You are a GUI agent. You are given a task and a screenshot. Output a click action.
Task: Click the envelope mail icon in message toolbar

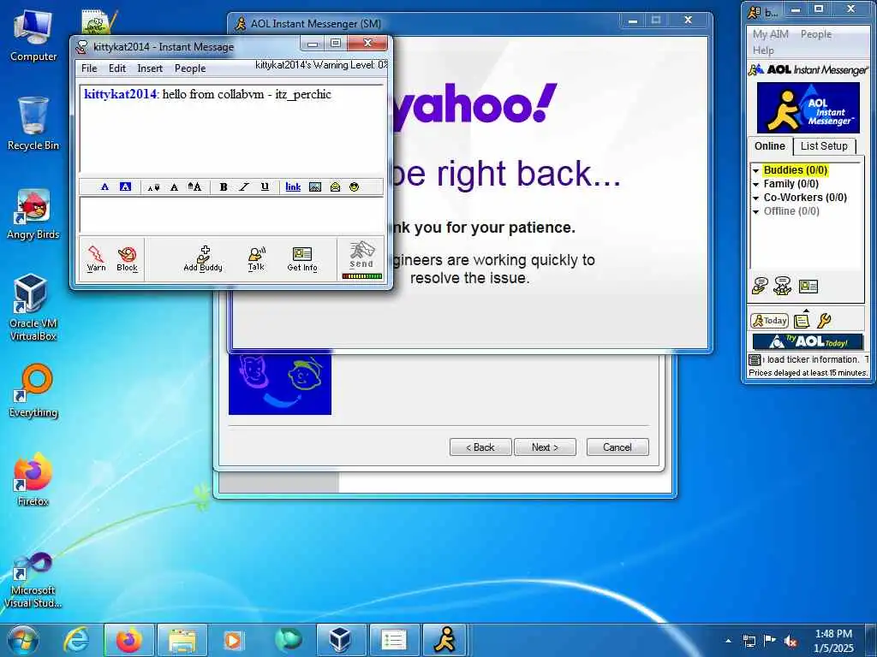(x=335, y=187)
